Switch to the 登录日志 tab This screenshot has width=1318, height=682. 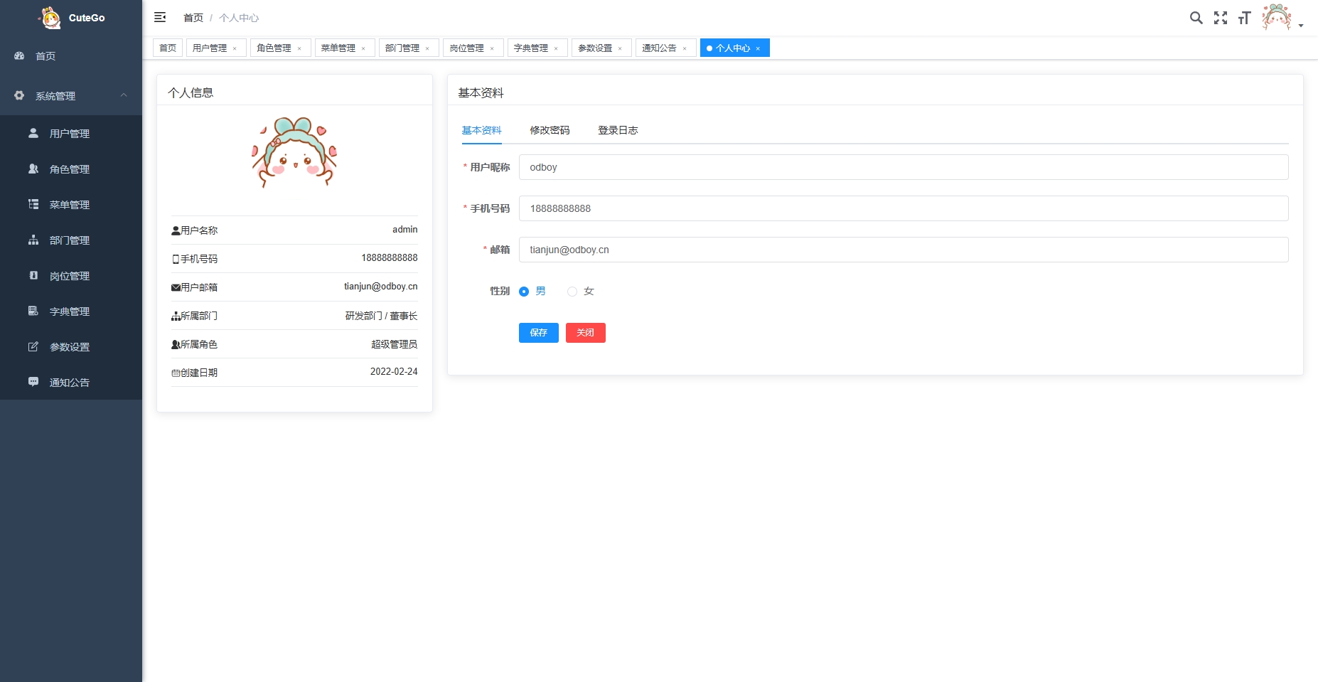pos(618,130)
